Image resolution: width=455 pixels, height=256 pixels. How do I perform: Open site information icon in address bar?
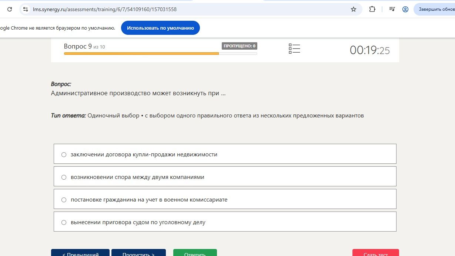tap(26, 9)
